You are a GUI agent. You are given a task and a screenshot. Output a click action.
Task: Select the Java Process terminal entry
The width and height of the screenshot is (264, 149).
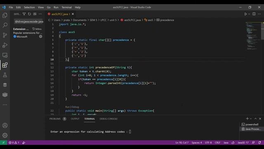click(x=252, y=129)
